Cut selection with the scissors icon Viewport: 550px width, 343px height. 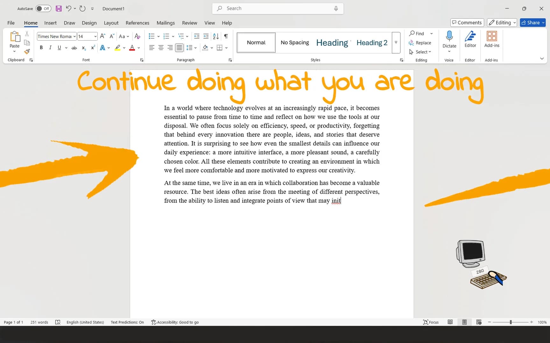pyautogui.click(x=27, y=34)
